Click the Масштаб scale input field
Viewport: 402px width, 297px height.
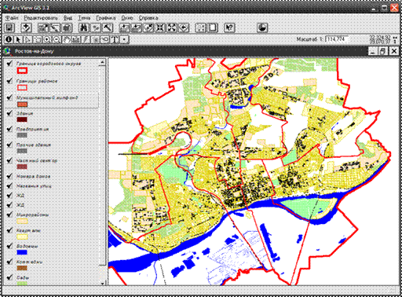[337, 39]
